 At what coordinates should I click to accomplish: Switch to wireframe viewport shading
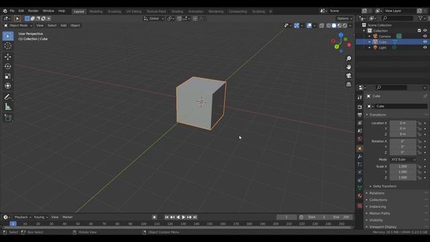pos(329,26)
